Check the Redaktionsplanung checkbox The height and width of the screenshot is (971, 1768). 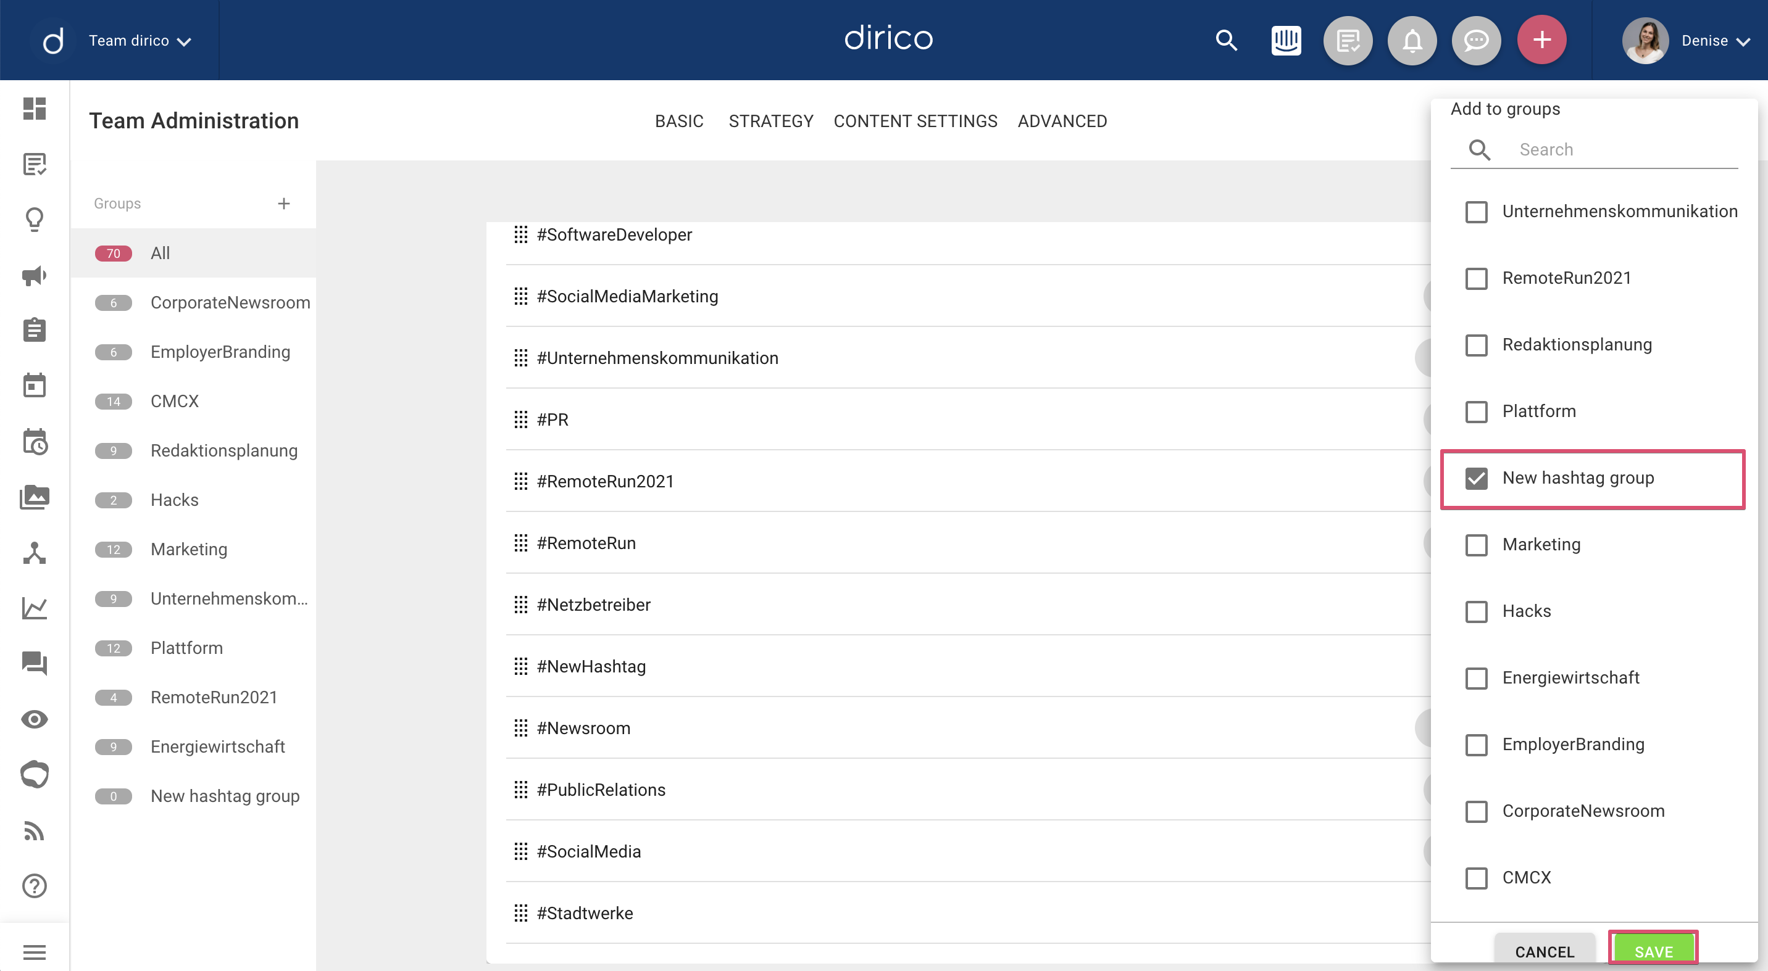coord(1476,345)
